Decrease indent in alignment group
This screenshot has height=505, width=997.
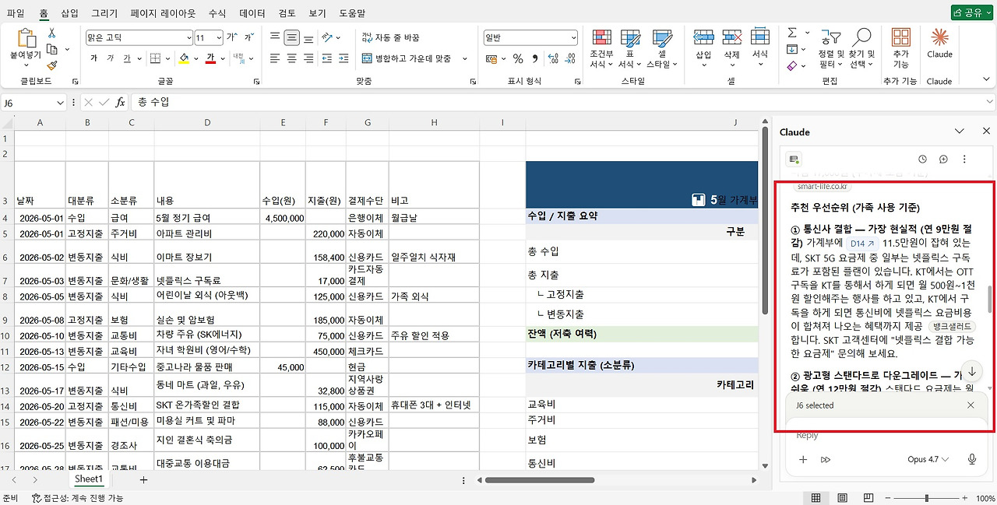click(x=327, y=58)
